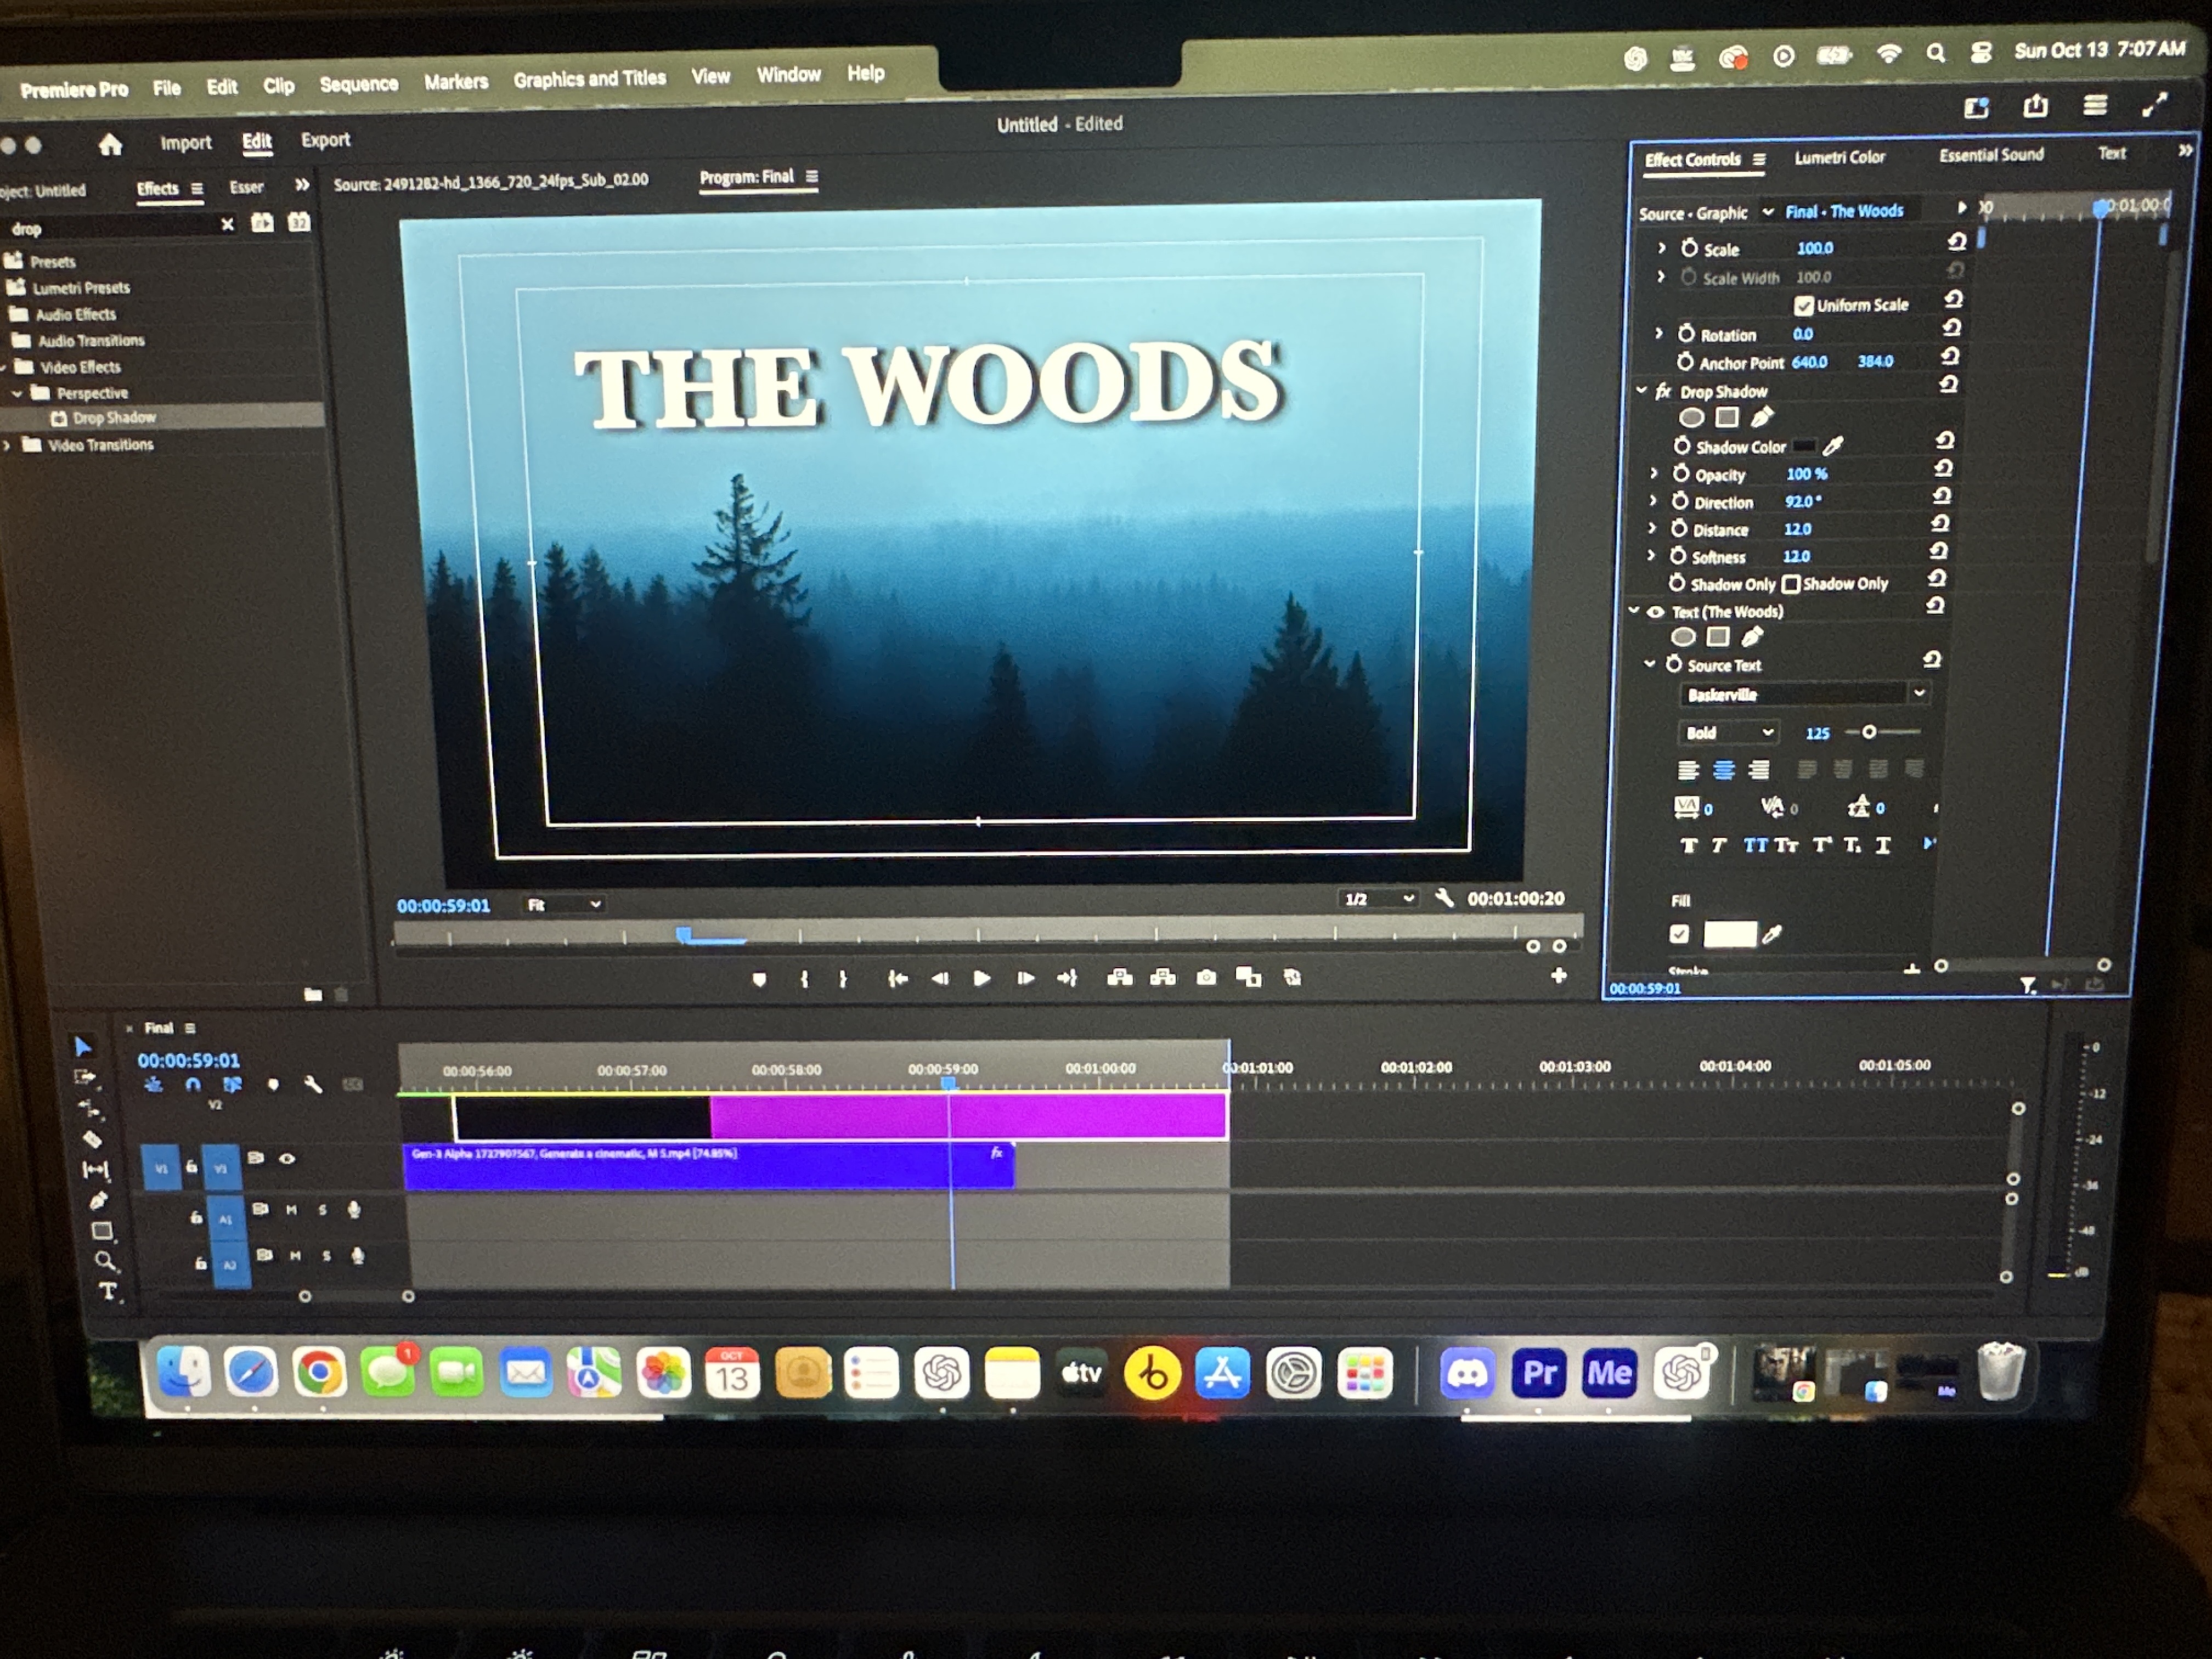
Task: Toggle V1 track output eye
Action: click(287, 1158)
